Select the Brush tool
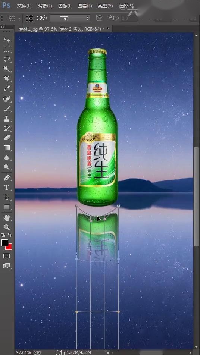 point(7,109)
